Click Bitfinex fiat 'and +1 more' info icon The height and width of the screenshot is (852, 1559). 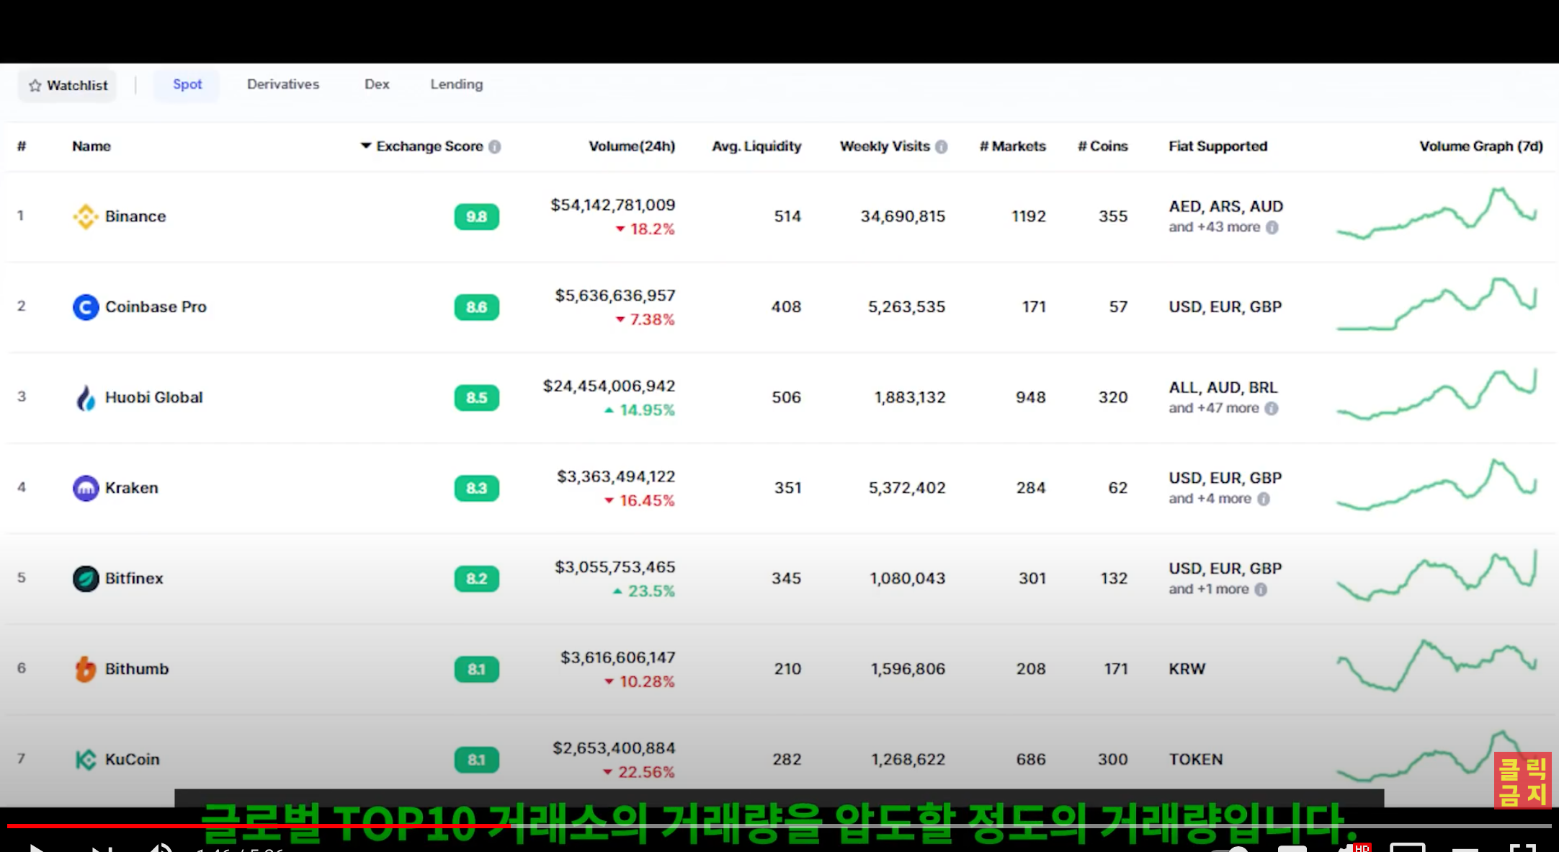(1261, 590)
